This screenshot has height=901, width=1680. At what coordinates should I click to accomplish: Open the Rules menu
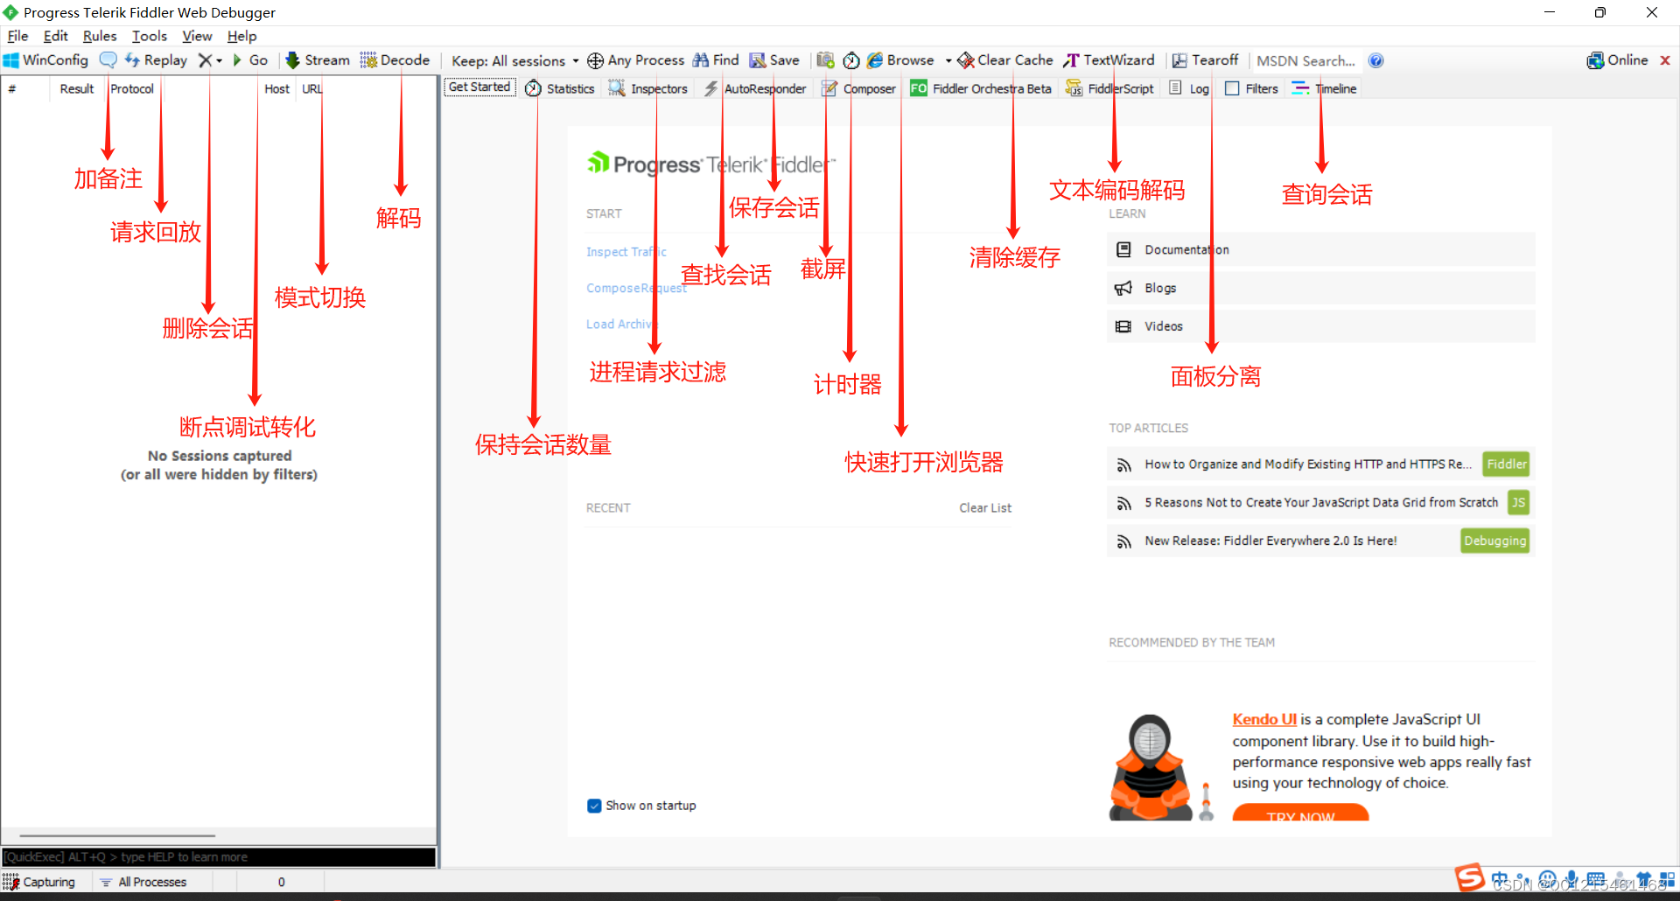click(x=100, y=36)
